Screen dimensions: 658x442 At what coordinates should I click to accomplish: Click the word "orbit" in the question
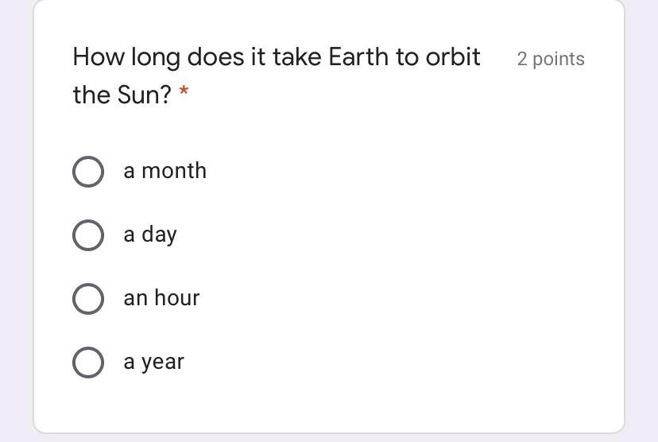tap(453, 57)
